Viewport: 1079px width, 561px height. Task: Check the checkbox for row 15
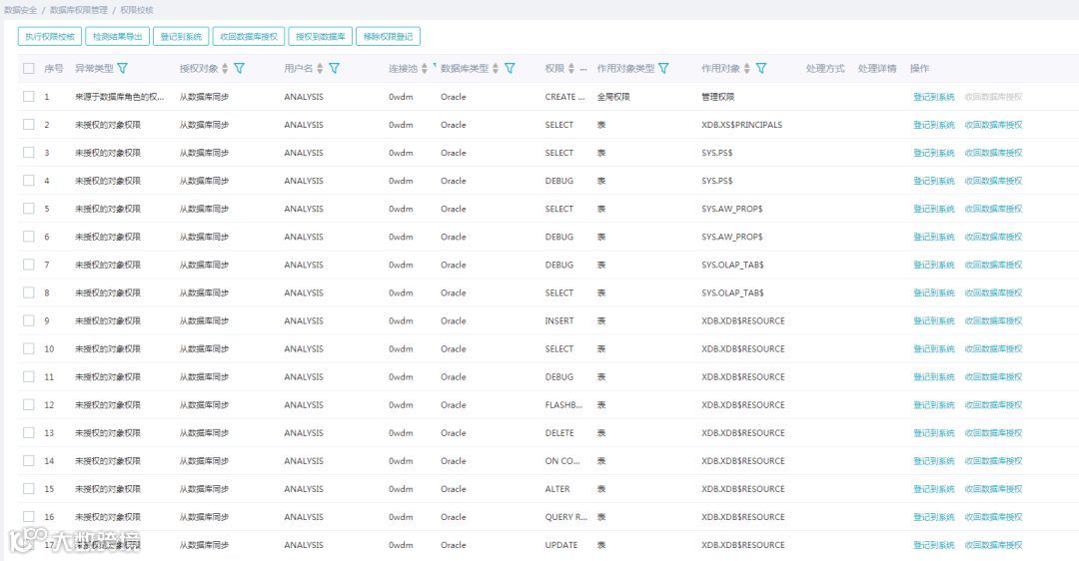tap(28, 489)
